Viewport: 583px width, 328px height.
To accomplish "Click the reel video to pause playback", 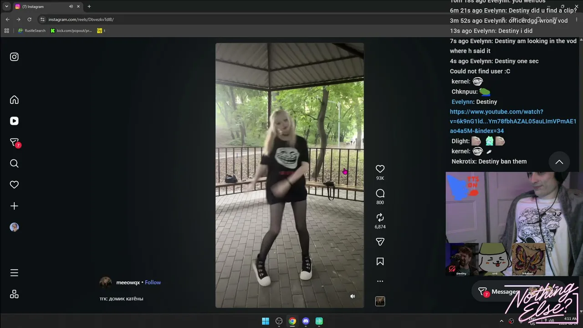I will click(290, 175).
